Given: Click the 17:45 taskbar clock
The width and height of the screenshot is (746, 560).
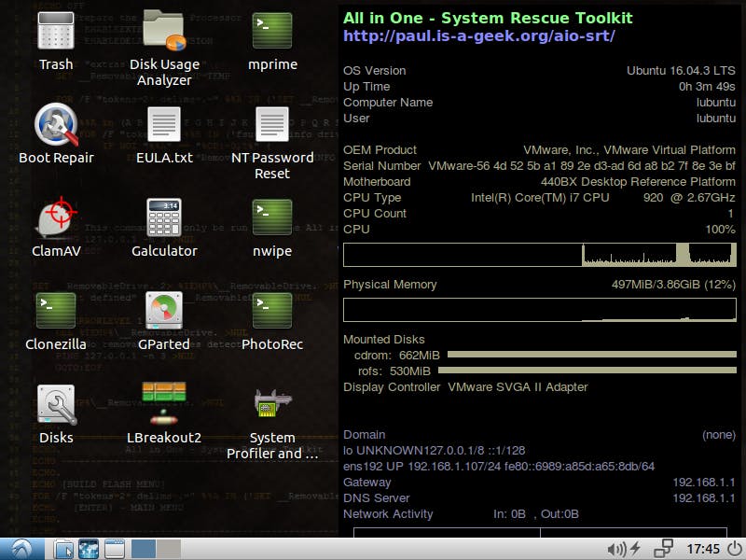Looking at the screenshot, I should pos(703,550).
